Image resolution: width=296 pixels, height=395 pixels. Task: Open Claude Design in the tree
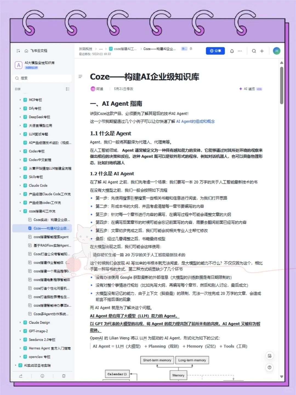pos(39,323)
